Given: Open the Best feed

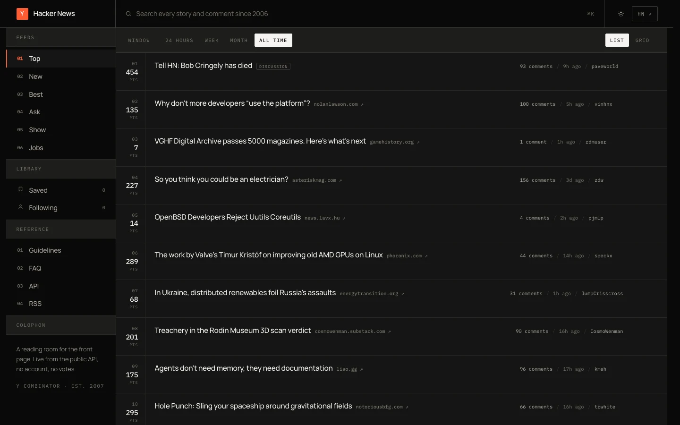Looking at the screenshot, I should [x=61, y=94].
